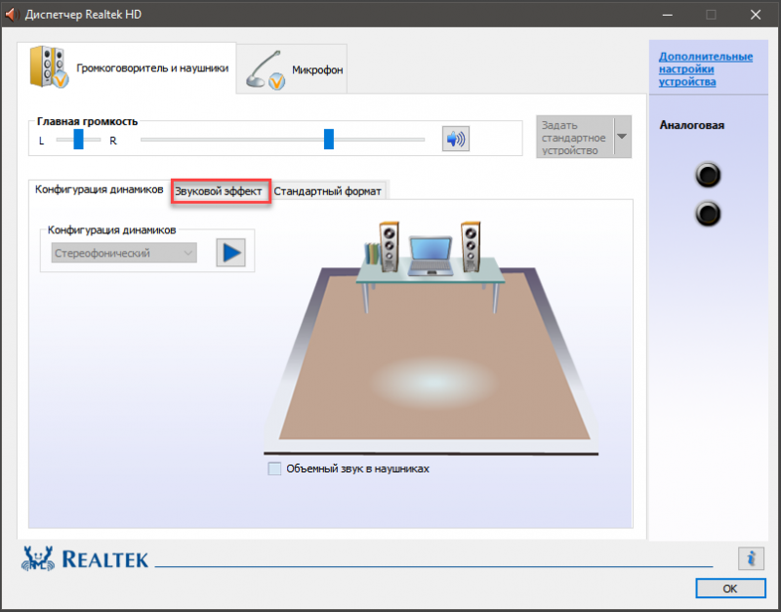The image size is (781, 612).
Task: Click the Realtek crab logo
Action: tap(37, 557)
